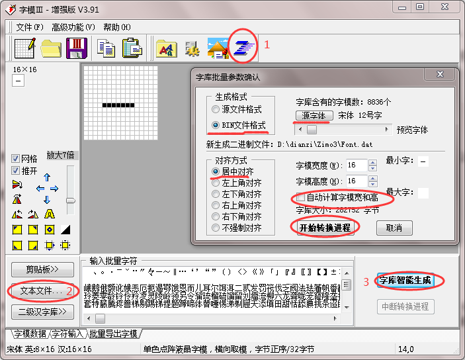Click the 文本文件... button

[x=42, y=291]
